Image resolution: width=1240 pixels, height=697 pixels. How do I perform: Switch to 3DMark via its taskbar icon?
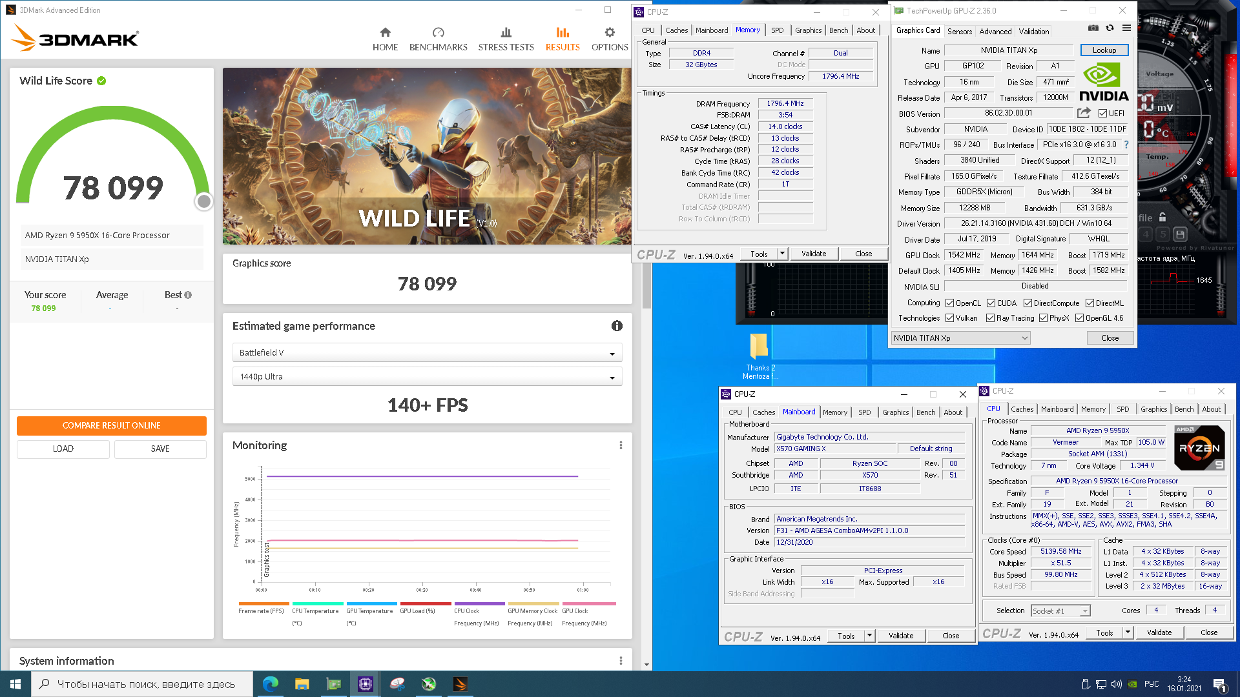tap(460, 684)
